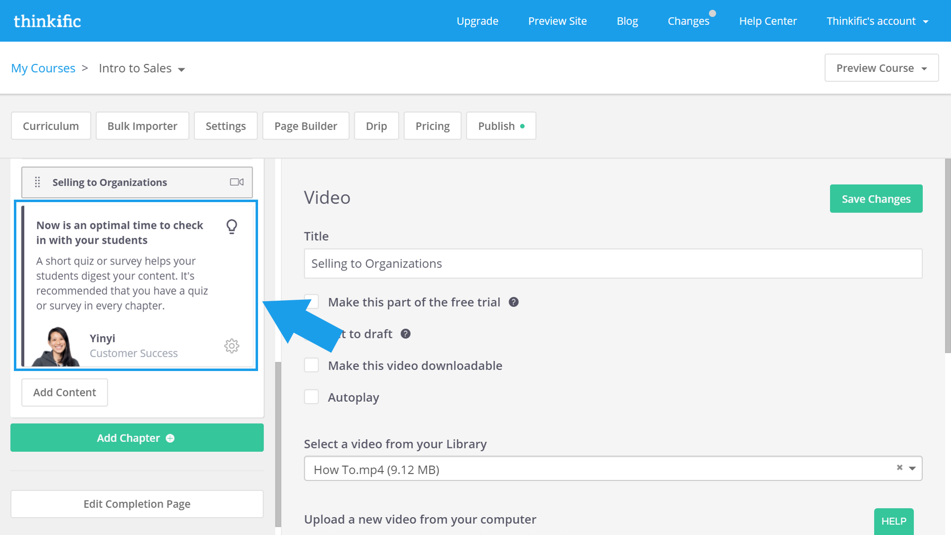
Task: Click Edit Completion Page button
Action: pos(137,504)
